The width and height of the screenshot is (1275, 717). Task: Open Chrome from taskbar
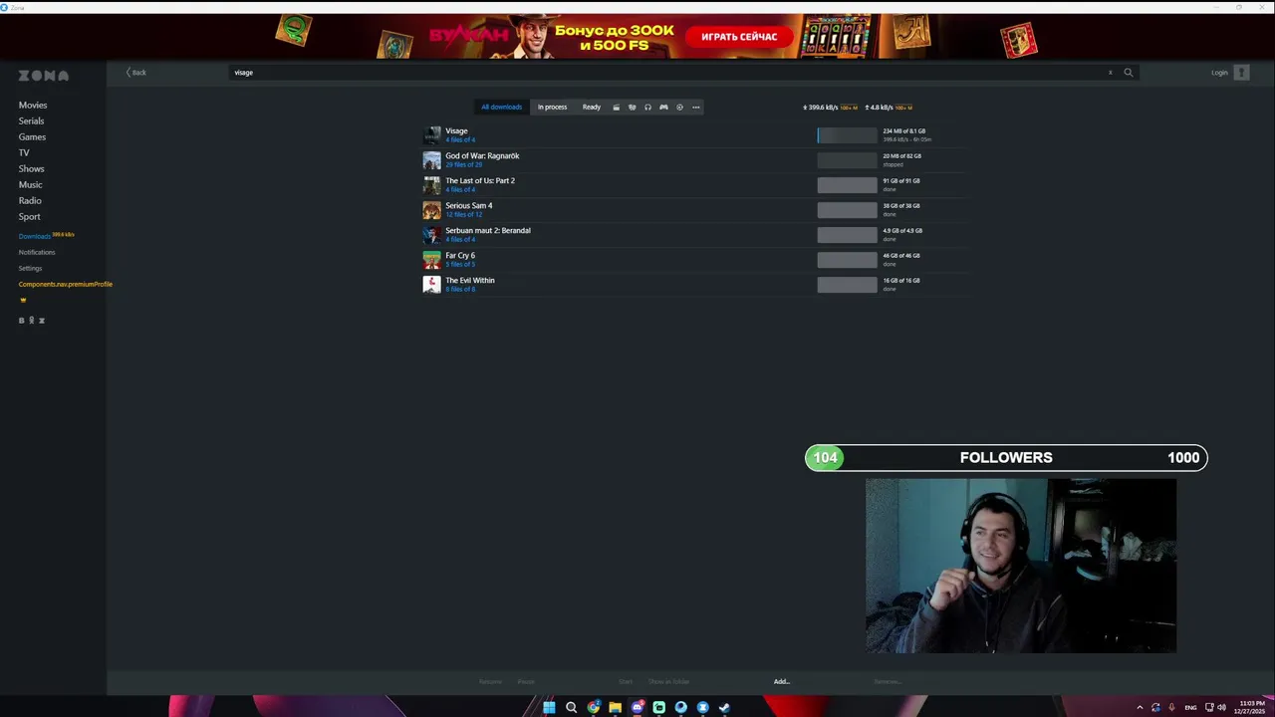click(x=594, y=707)
